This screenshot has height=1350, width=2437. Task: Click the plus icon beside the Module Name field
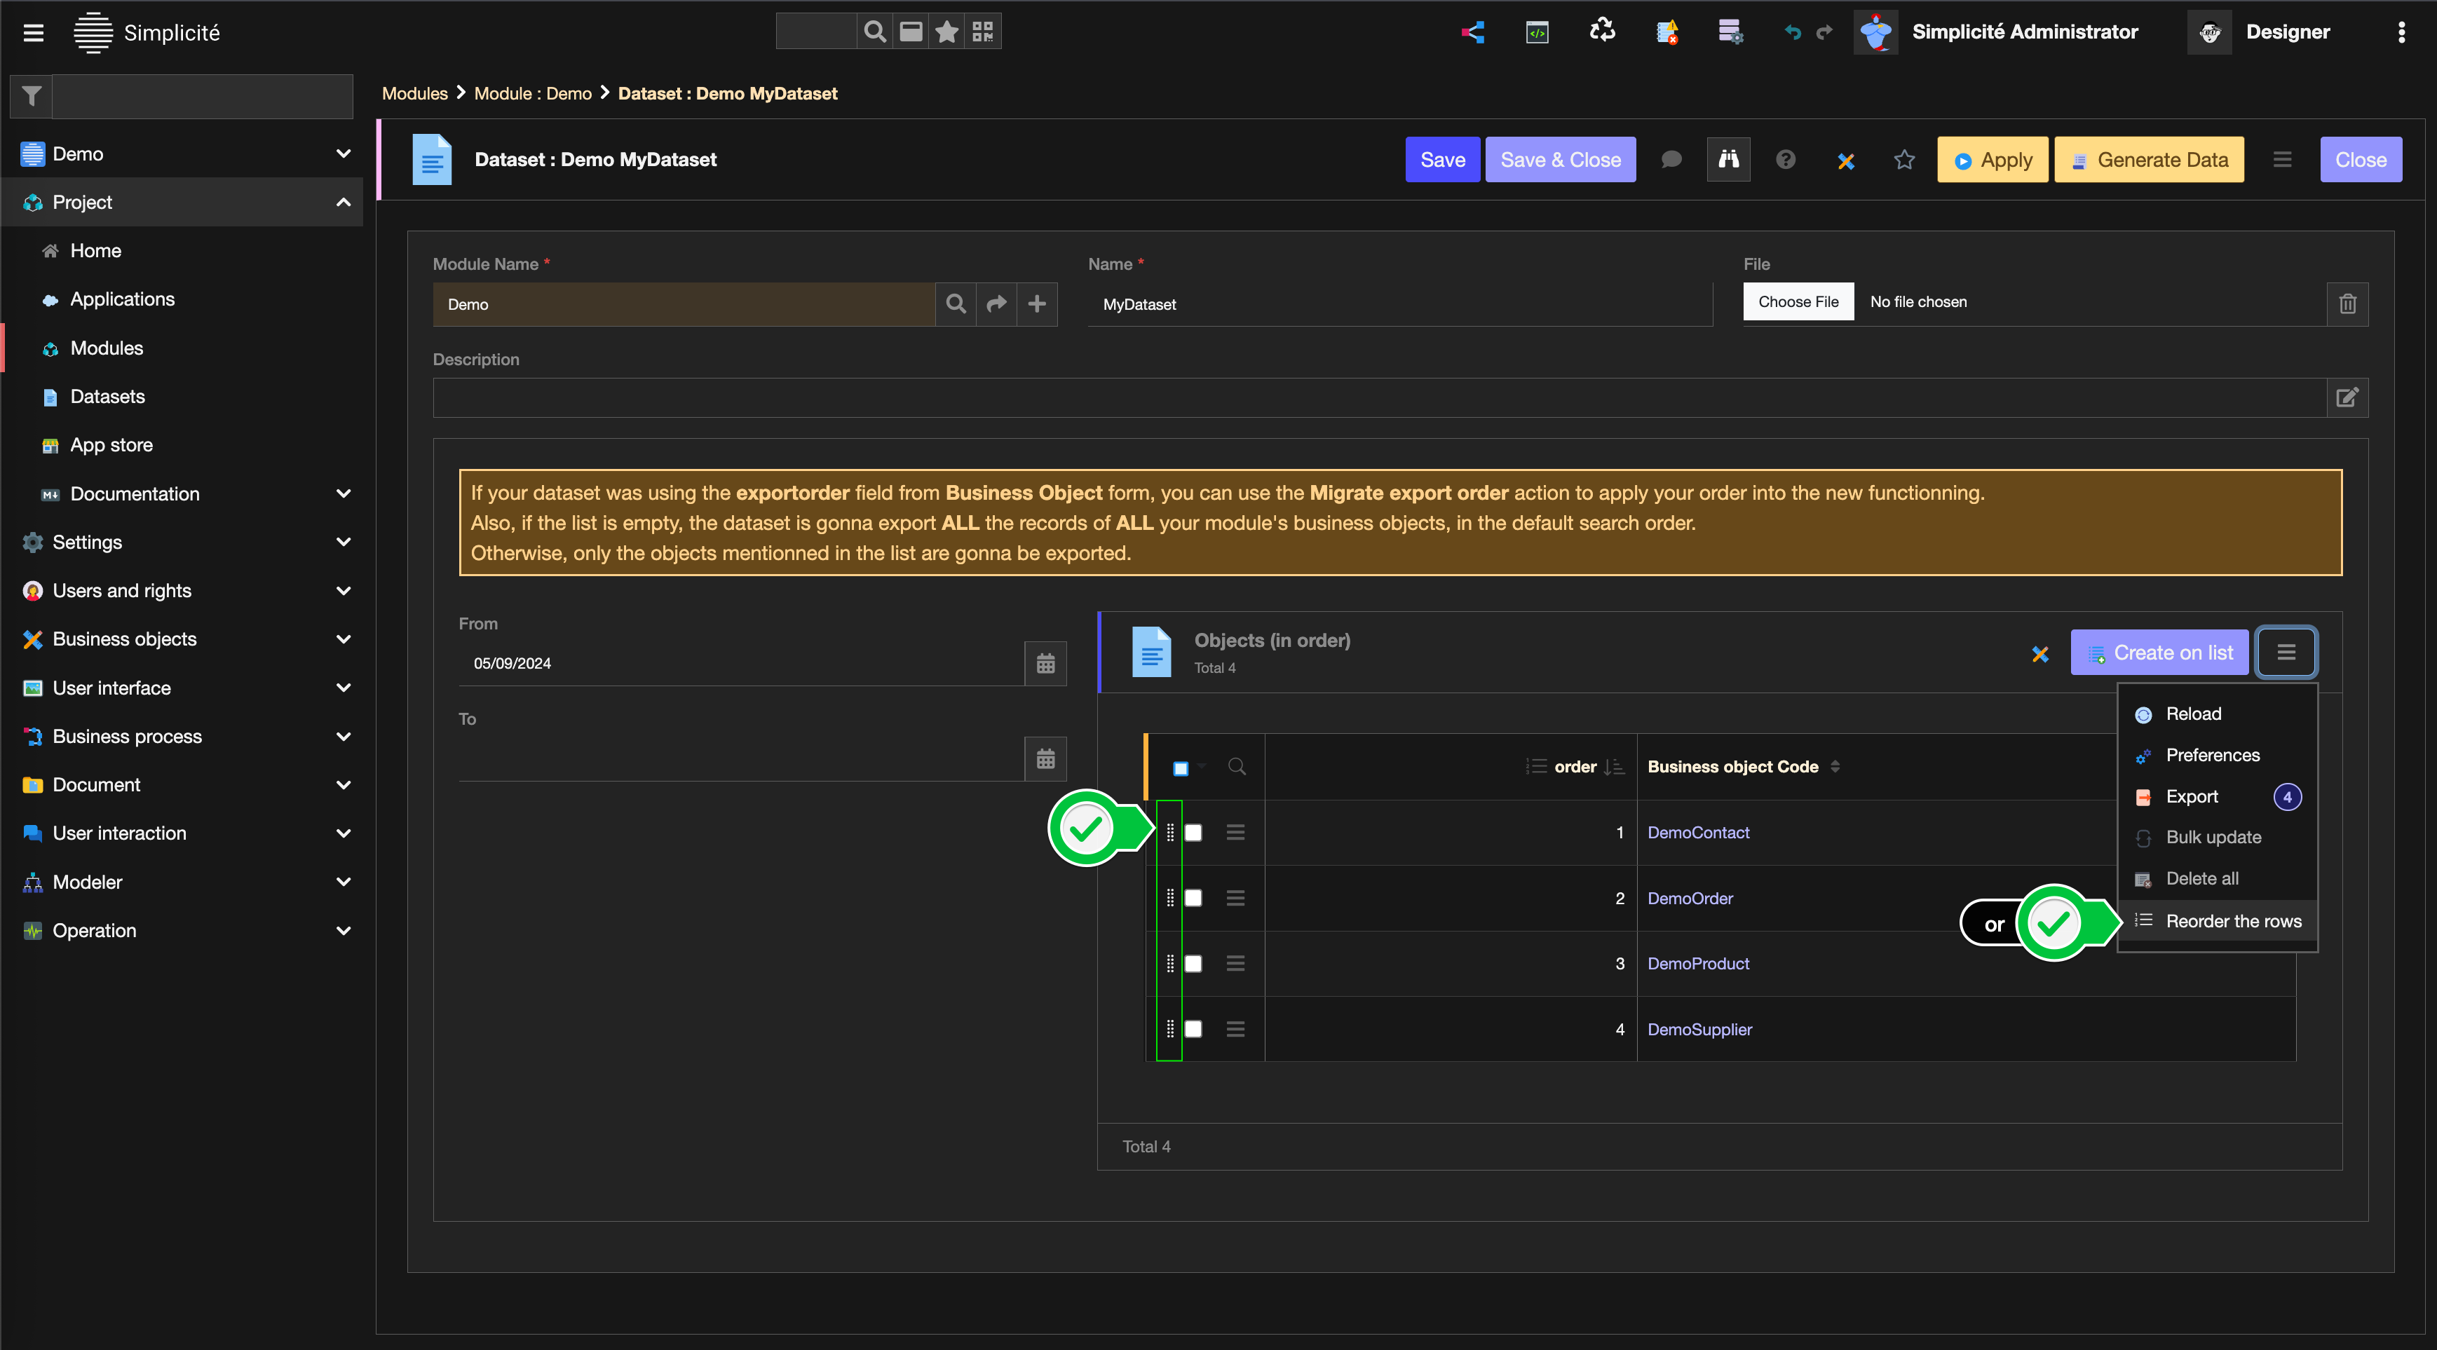[1037, 304]
